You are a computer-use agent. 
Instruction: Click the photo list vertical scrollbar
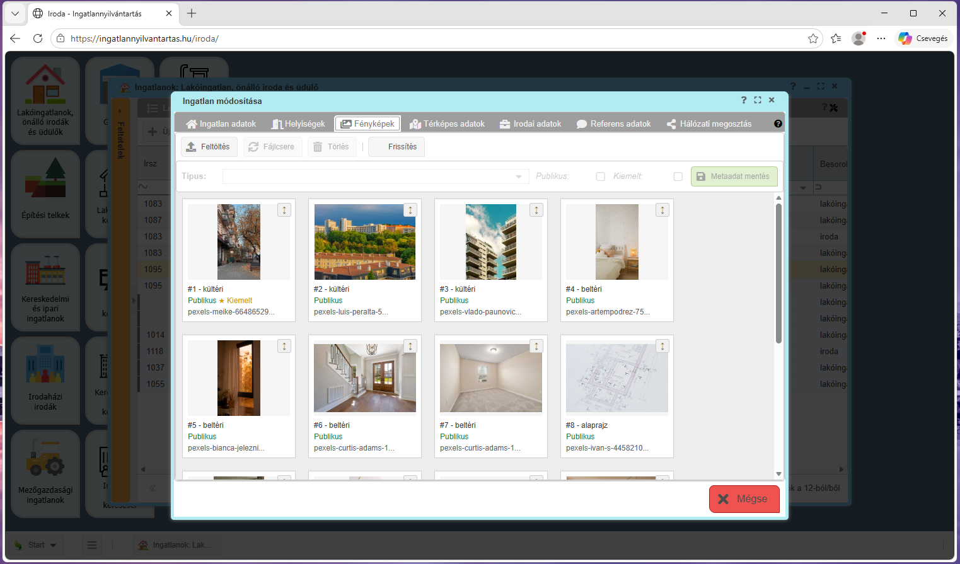point(778,273)
